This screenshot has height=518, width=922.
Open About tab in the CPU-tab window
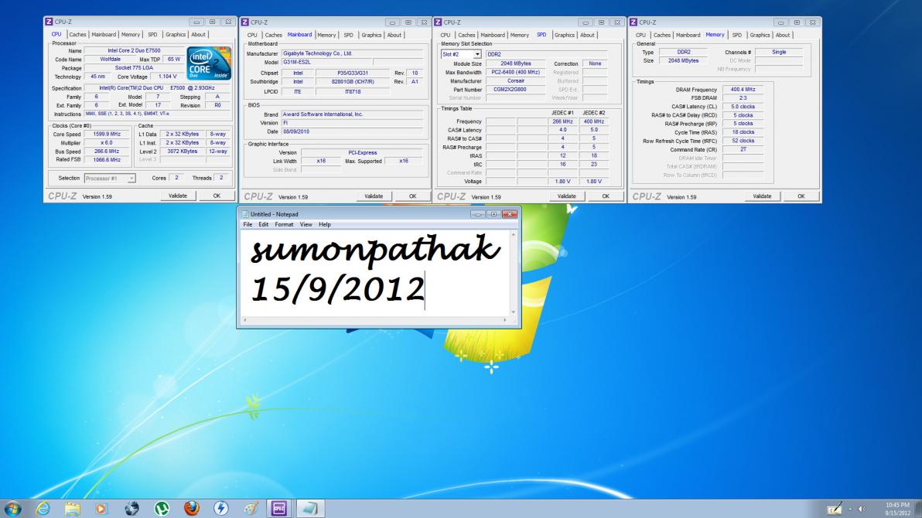[198, 35]
